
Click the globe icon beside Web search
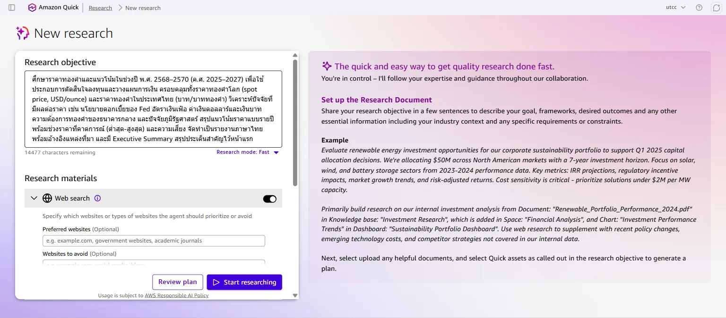tap(47, 198)
